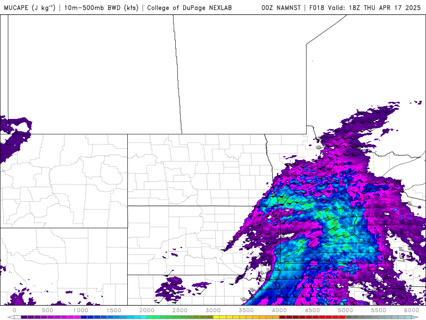This screenshot has height=320, width=426.
Task: Click the 2000 color bar label
Action: (x=147, y=310)
